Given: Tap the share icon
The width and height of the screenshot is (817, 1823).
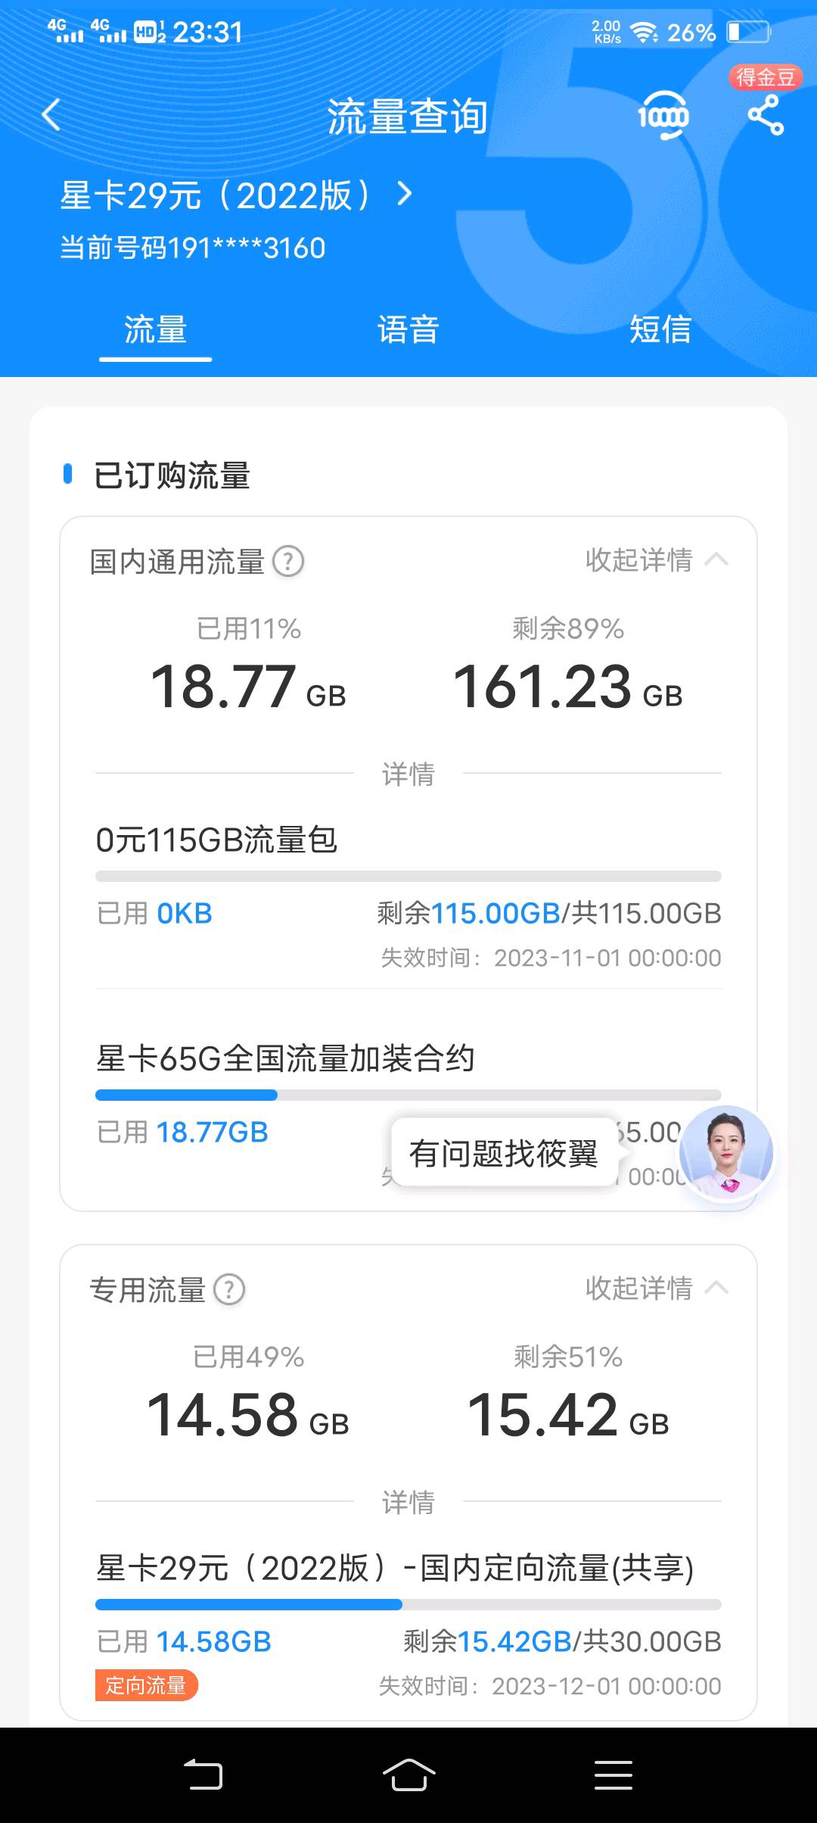Looking at the screenshot, I should click(x=766, y=117).
